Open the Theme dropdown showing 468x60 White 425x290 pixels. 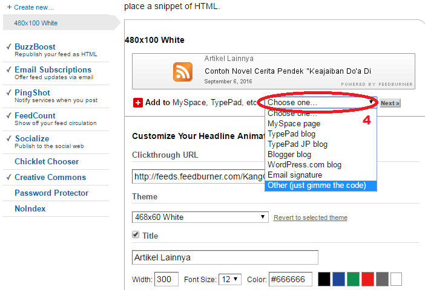tap(200, 217)
